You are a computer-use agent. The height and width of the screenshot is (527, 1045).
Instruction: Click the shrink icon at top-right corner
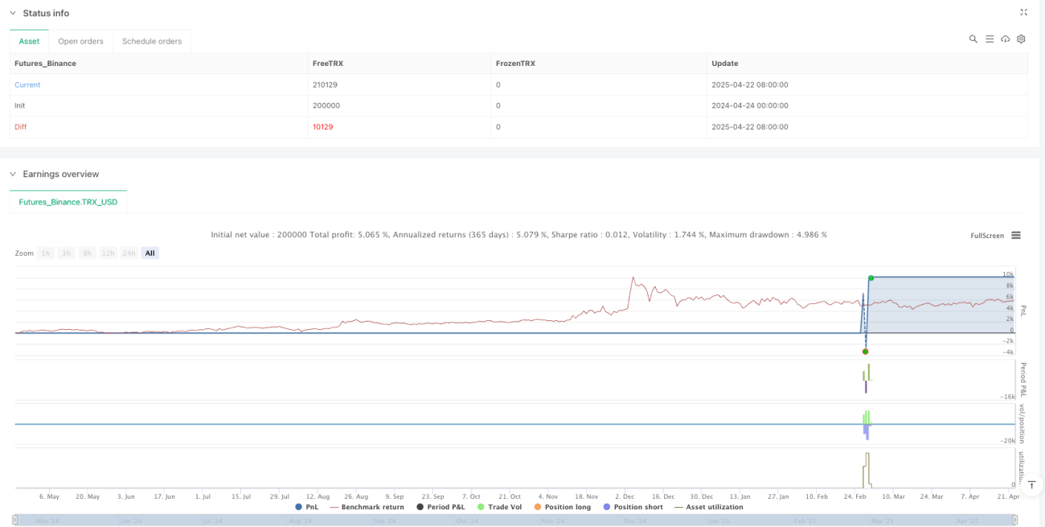click(x=1023, y=12)
